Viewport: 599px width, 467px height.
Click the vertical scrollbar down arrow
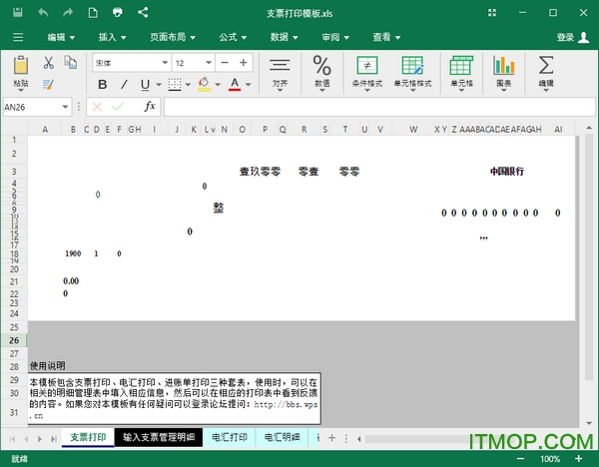coord(589,423)
